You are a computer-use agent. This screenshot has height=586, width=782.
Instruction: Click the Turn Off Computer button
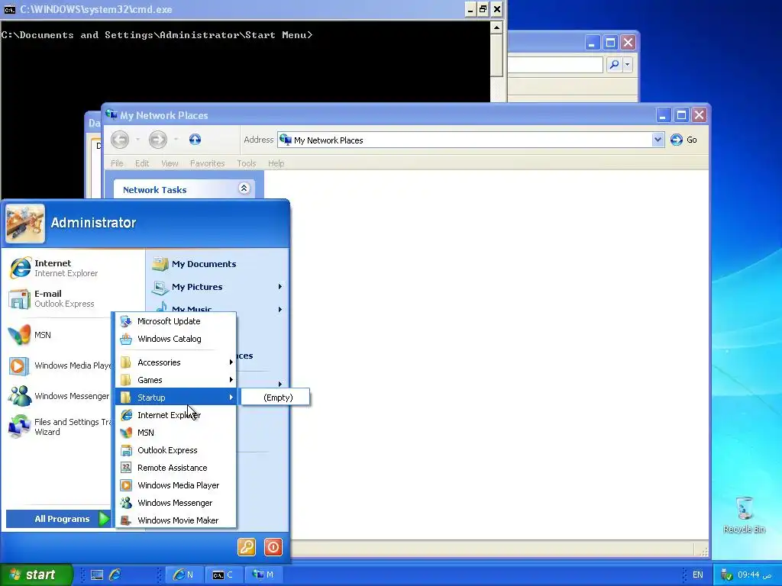[x=273, y=546]
